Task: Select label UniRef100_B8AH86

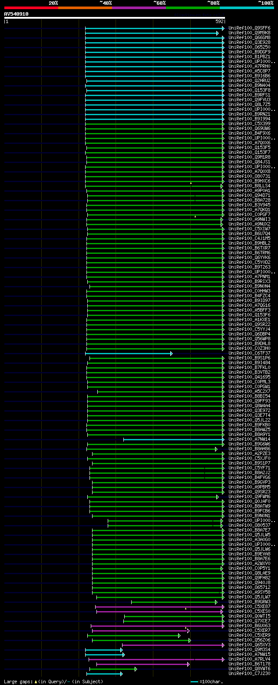Action: click(x=249, y=449)
